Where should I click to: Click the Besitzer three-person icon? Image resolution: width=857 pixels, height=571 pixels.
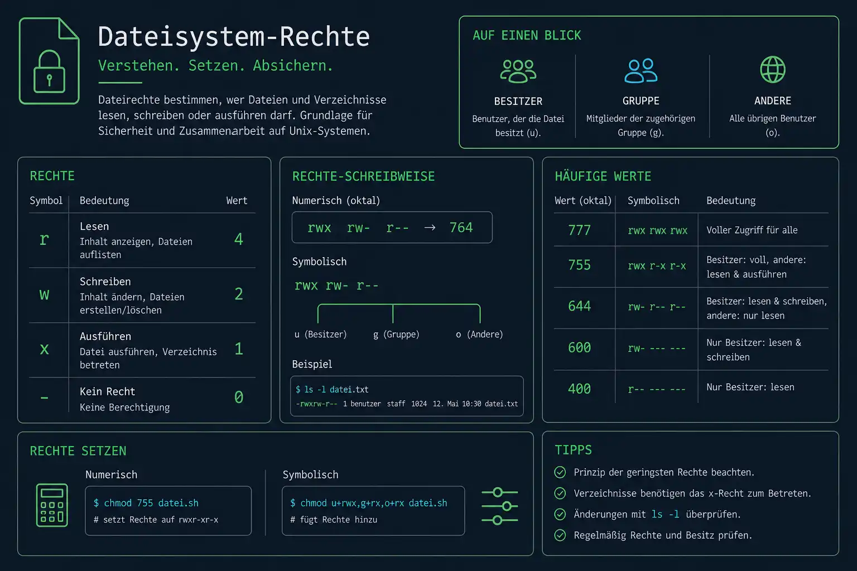pos(518,71)
